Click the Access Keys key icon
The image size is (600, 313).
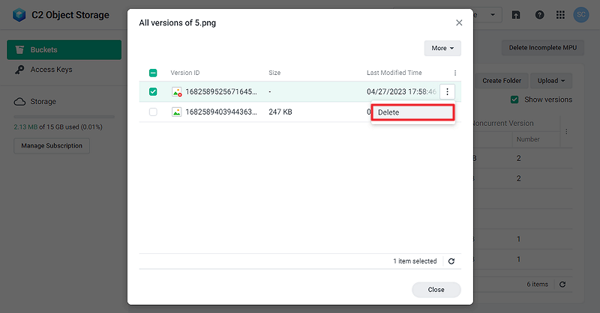[19, 70]
